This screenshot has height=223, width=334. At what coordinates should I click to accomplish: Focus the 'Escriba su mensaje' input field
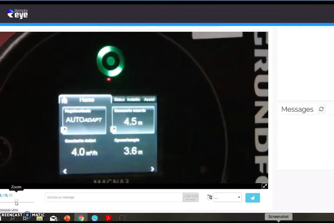[x=114, y=197]
